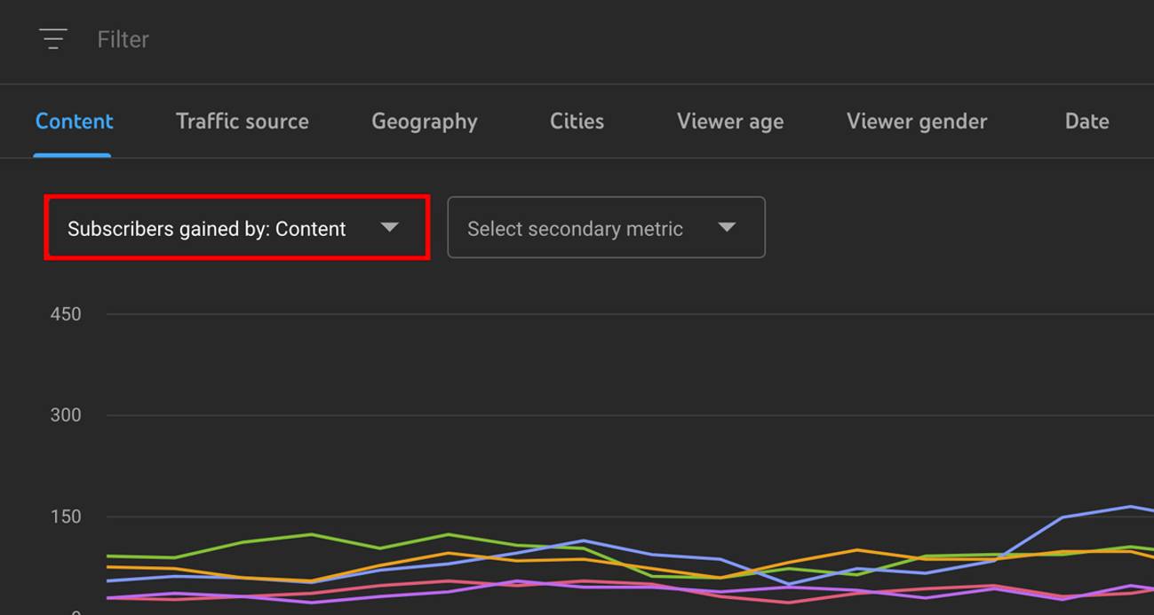Open the Select secondary metric dropdown
This screenshot has height=615, width=1154.
pos(606,227)
